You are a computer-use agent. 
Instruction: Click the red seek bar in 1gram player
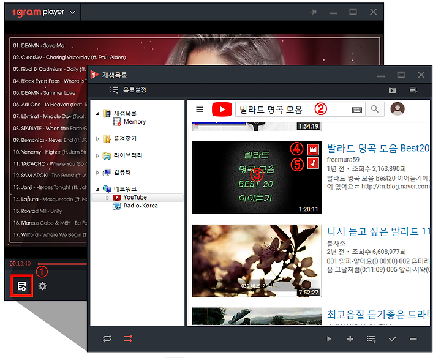(x=62, y=264)
